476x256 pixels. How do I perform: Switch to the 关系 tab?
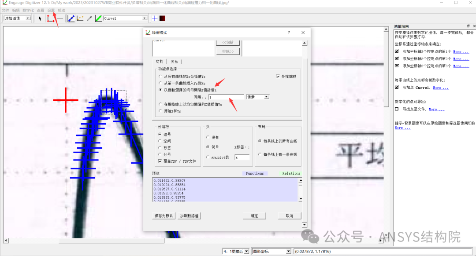[x=174, y=62]
